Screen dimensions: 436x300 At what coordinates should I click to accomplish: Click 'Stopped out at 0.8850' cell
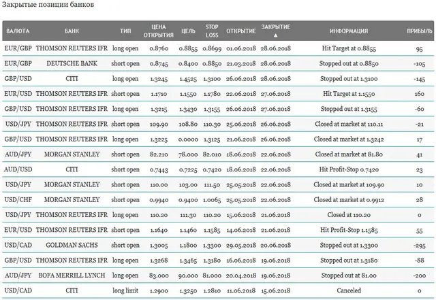pos(349,64)
